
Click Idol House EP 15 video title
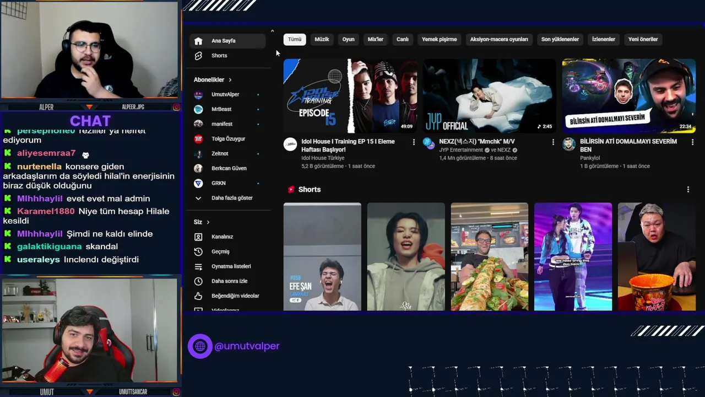point(348,146)
